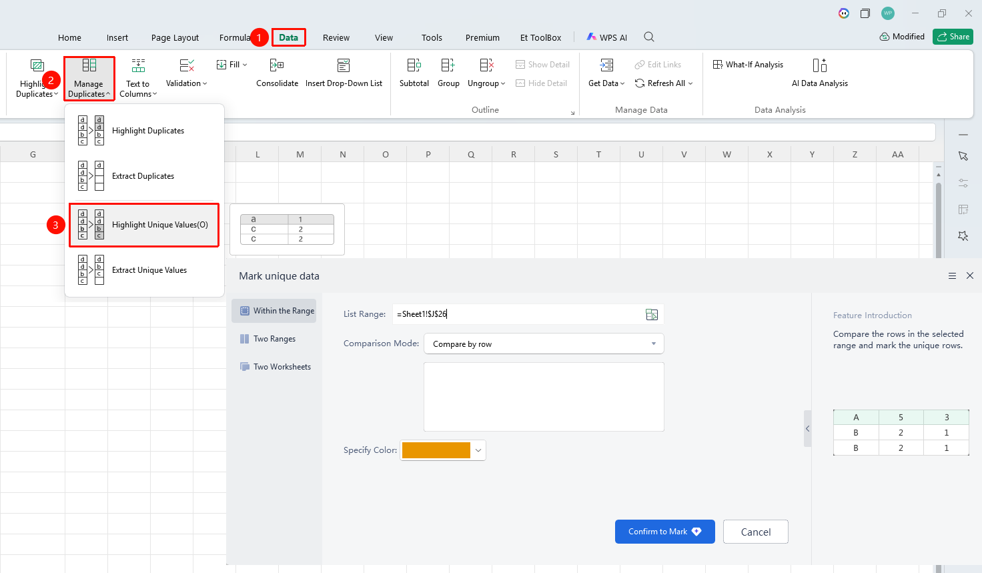Open Insert Drop-Down List
The image size is (982, 573).
click(x=344, y=73)
